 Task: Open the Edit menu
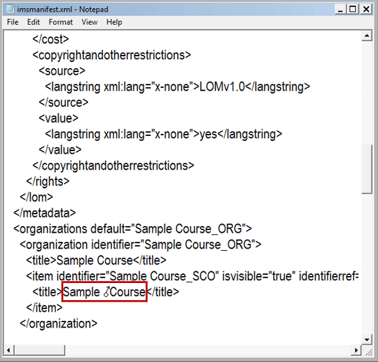pos(33,22)
